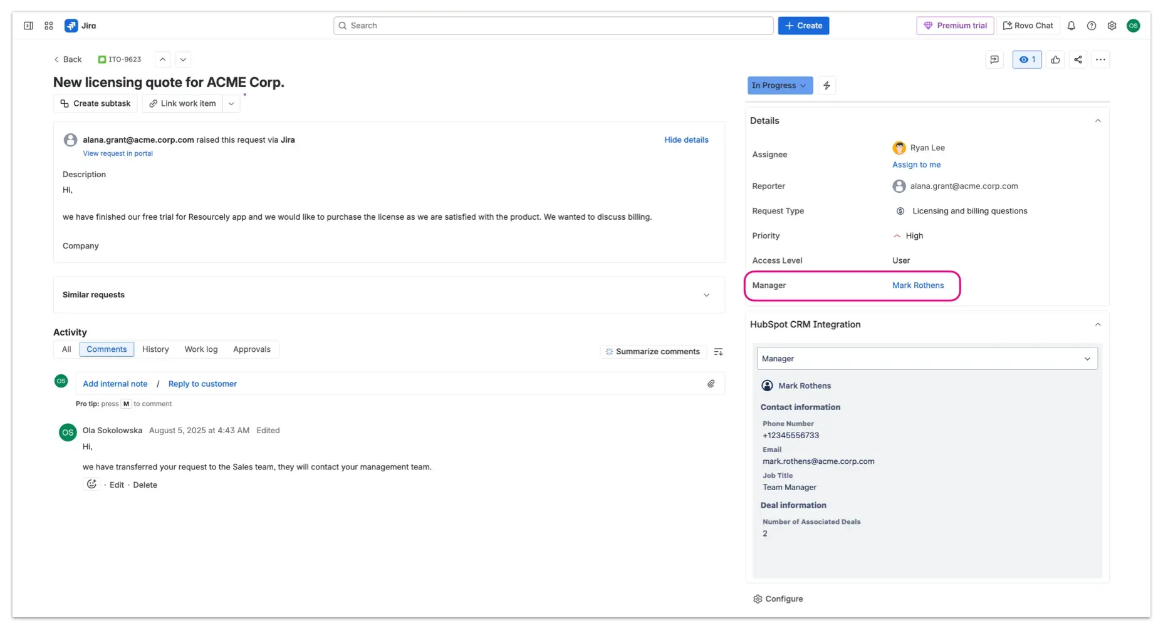Image resolution: width=1168 pixels, height=631 pixels.
Task: Open the help question mark icon
Action: click(x=1092, y=26)
